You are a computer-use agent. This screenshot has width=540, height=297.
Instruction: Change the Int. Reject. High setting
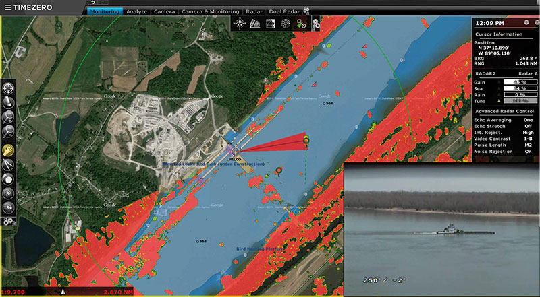pos(504,133)
